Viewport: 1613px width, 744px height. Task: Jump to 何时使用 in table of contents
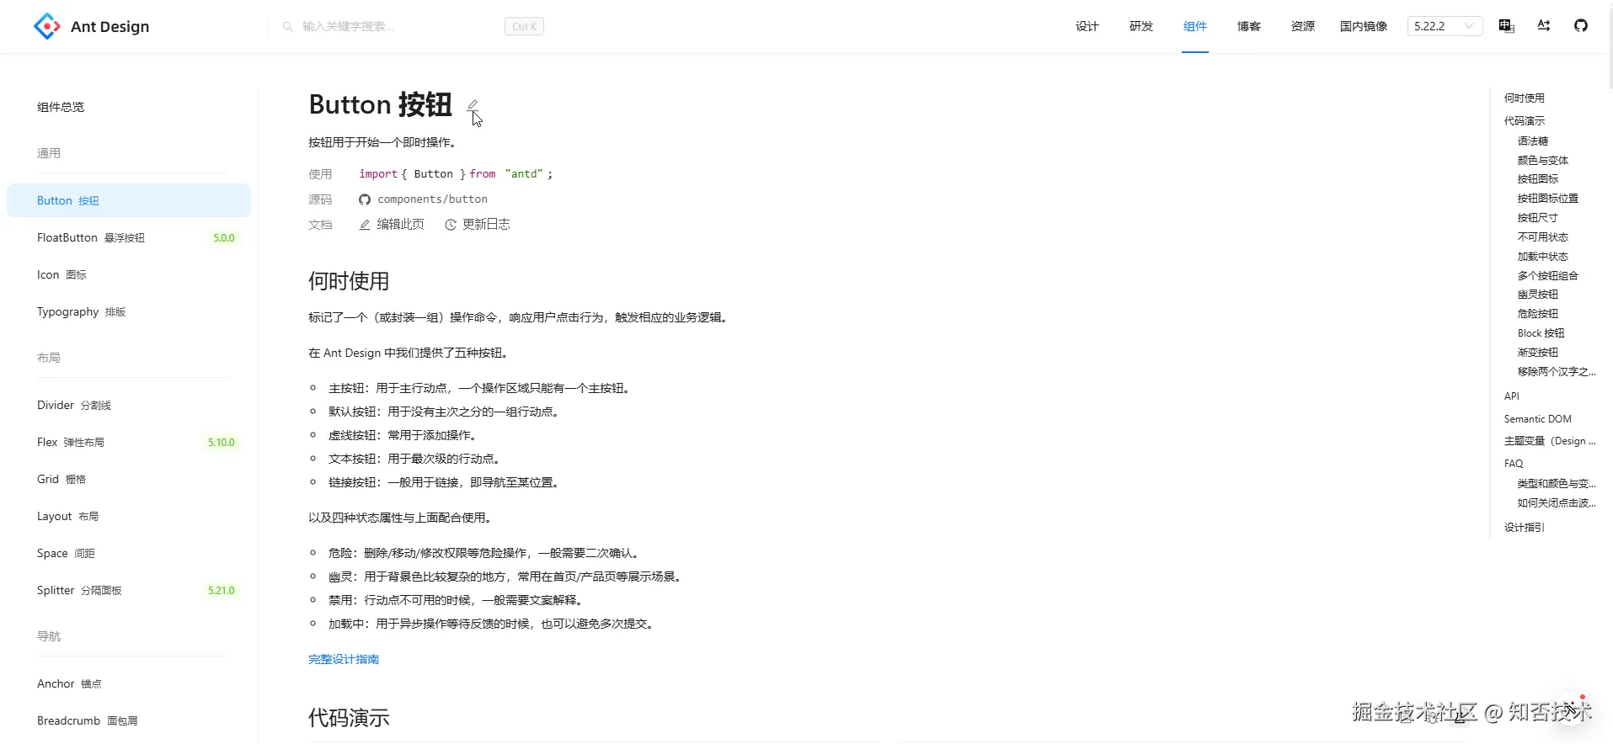pos(1525,98)
